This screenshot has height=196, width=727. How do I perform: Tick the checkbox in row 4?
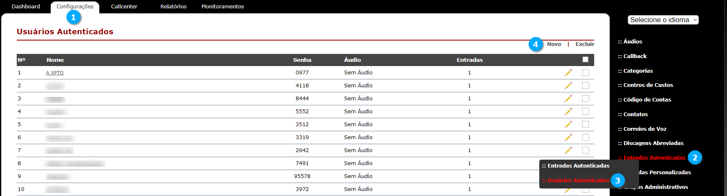tap(585, 112)
